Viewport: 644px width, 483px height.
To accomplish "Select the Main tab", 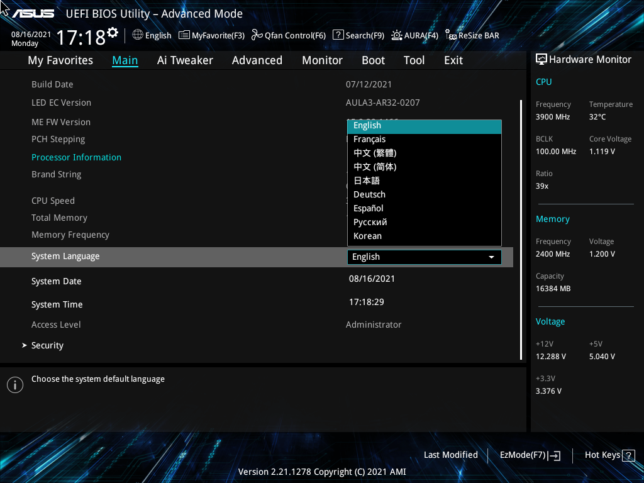I will pos(125,60).
